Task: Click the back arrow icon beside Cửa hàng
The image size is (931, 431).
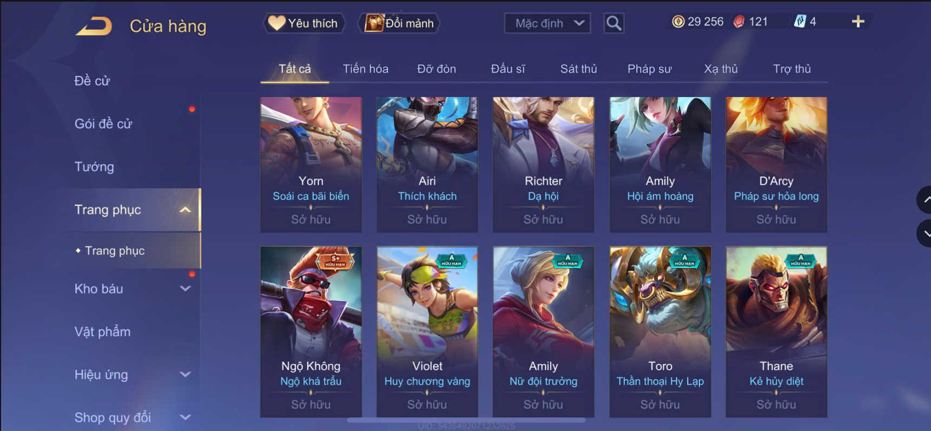Action: pos(94,25)
